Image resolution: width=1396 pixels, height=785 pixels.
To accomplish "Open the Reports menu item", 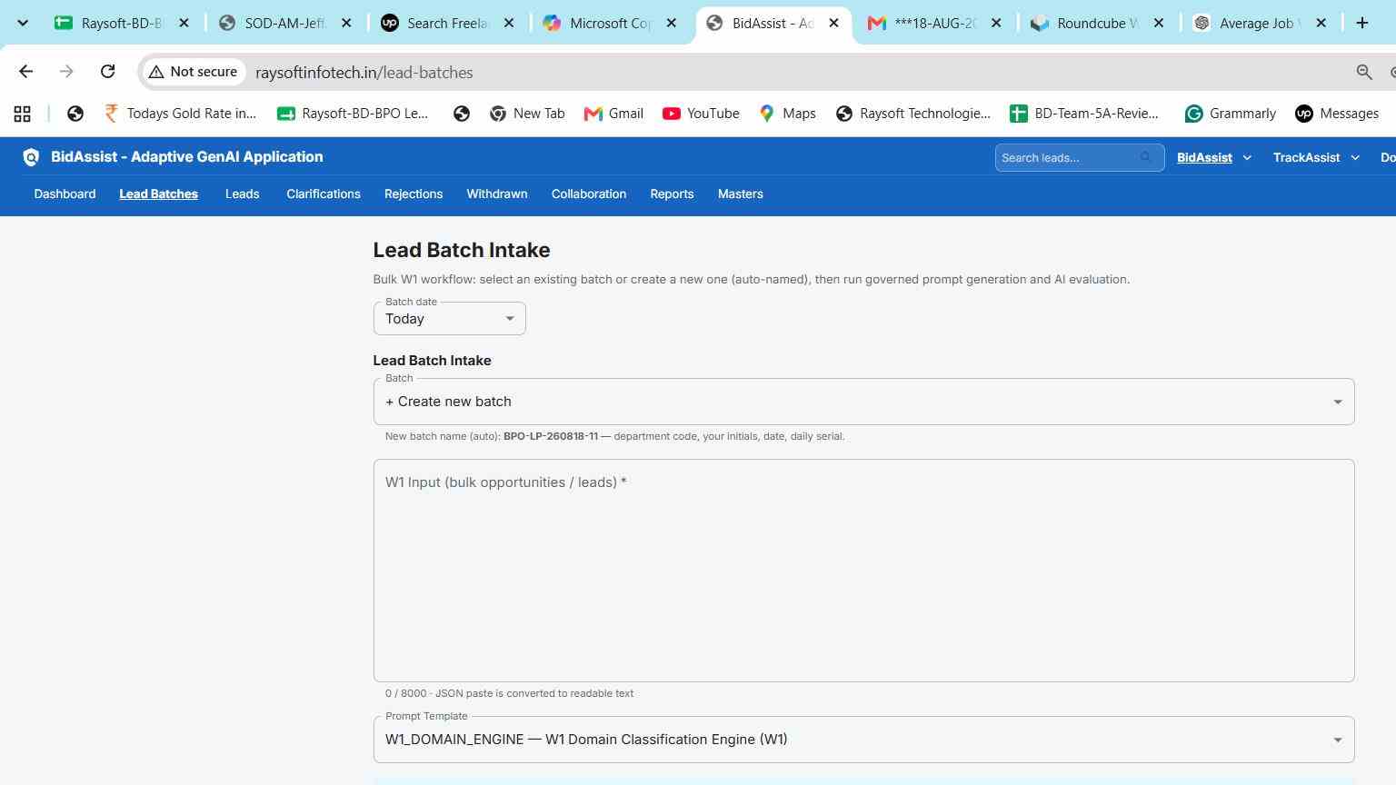I will [x=672, y=194].
